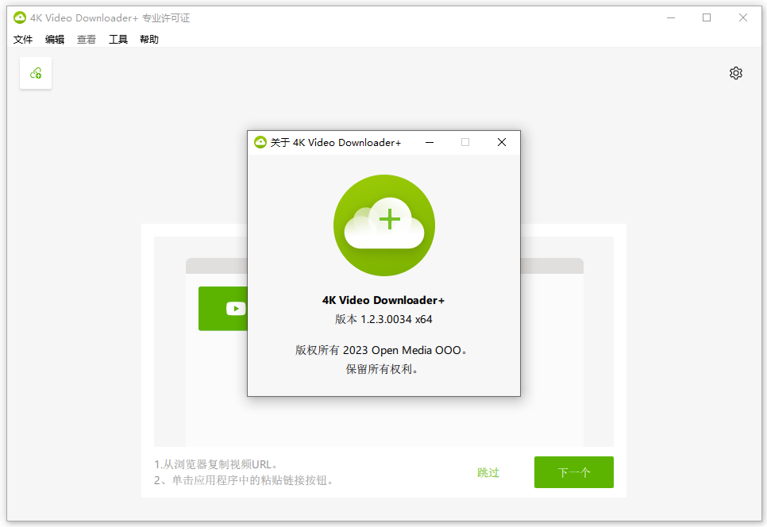This screenshot has height=527, width=767.
Task: Click the instruction 单击应用程序中的粘贴链接按钮
Action: pyautogui.click(x=244, y=480)
